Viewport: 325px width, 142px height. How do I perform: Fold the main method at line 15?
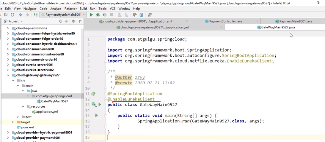pyautogui.click(x=106, y=116)
